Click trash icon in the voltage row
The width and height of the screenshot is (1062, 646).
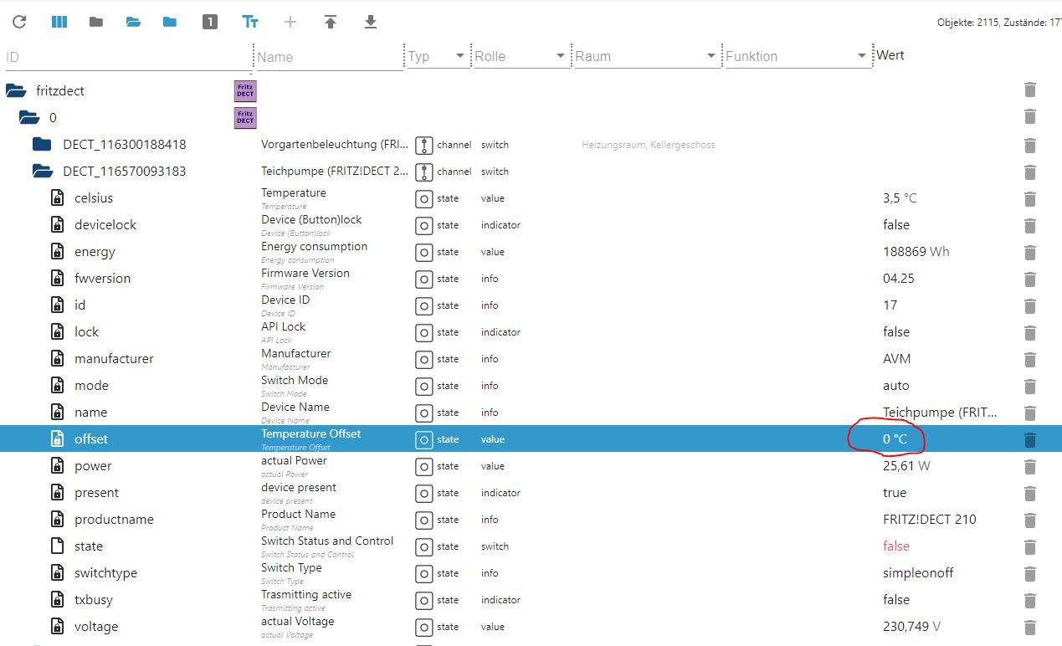pyautogui.click(x=1030, y=627)
